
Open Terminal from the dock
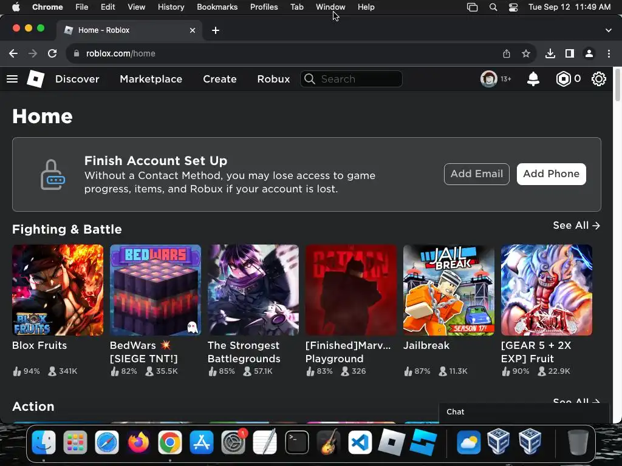point(296,442)
